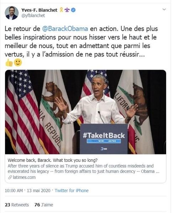Image resolution: width=174 pixels, height=213 pixels.
Task: Click the link chain icon by latimes.com
Action: click(x=10, y=177)
